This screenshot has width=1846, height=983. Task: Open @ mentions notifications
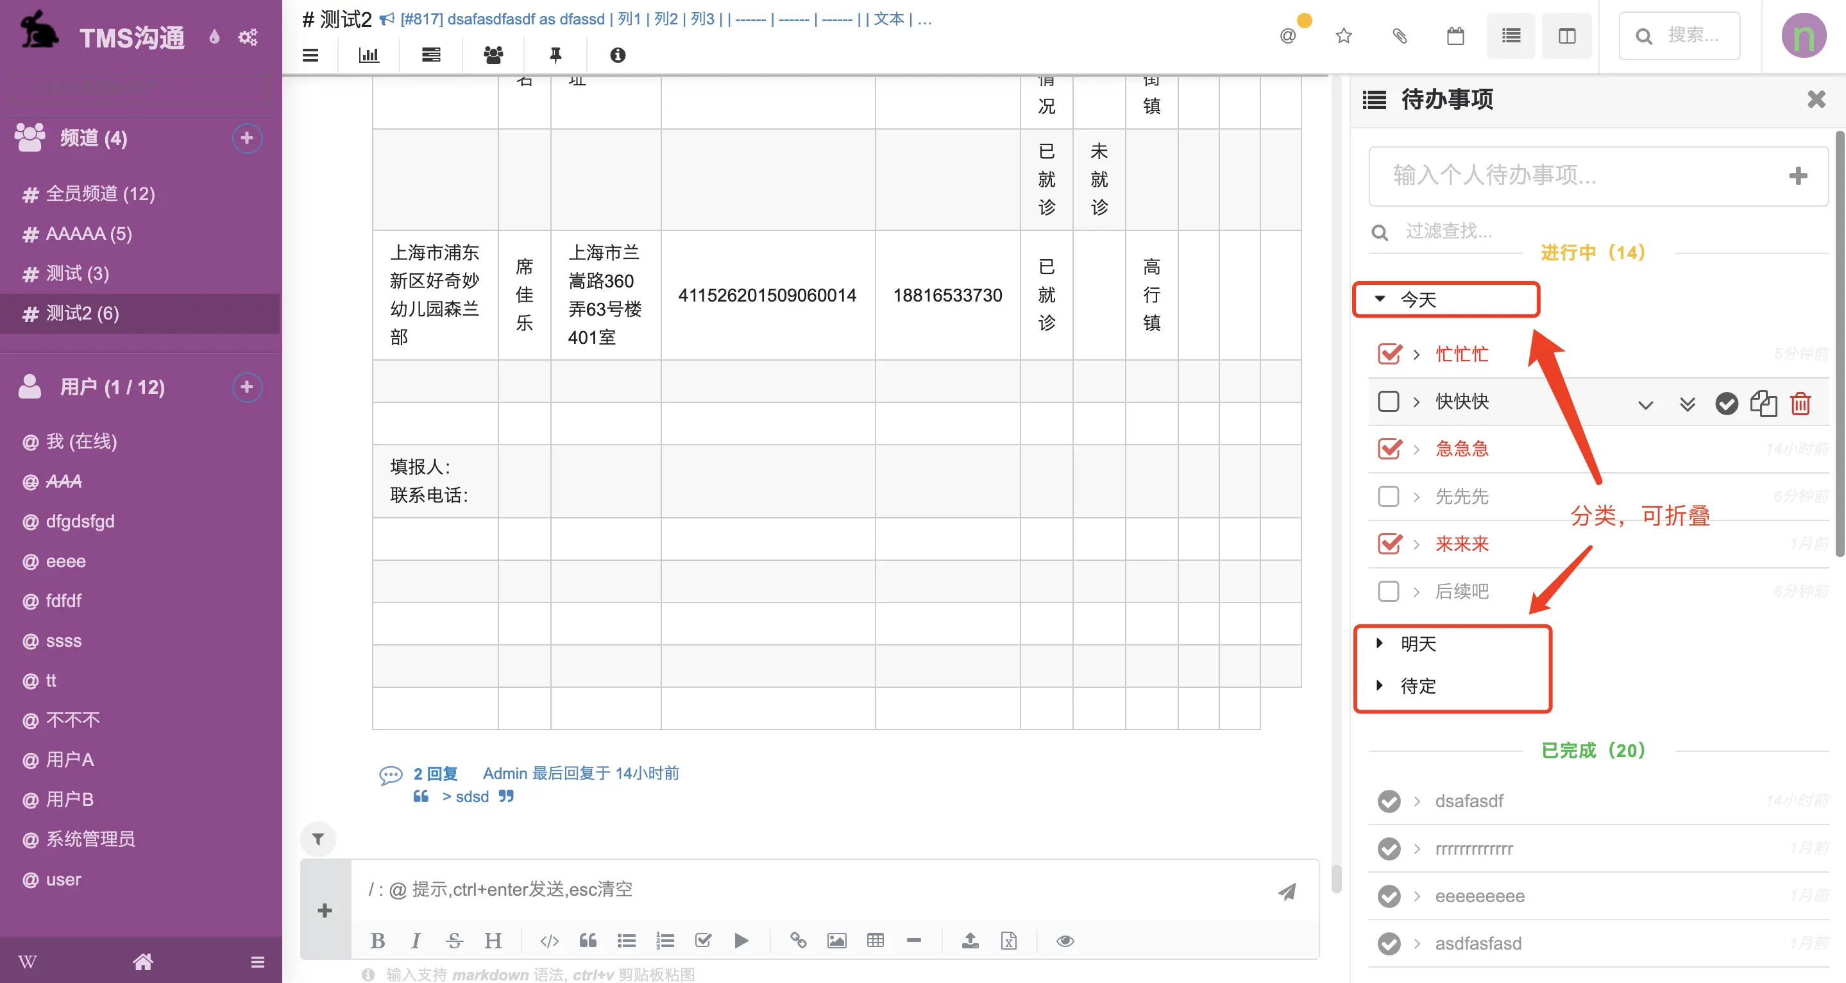tap(1288, 36)
